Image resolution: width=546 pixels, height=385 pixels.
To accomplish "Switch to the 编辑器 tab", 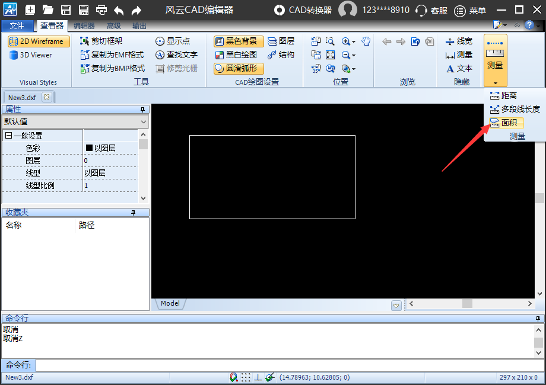I will (84, 25).
